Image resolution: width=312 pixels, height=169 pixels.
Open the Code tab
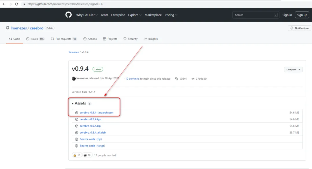tap(14, 39)
